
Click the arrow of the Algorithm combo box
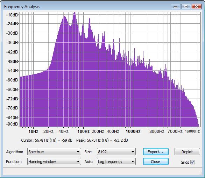(78, 152)
